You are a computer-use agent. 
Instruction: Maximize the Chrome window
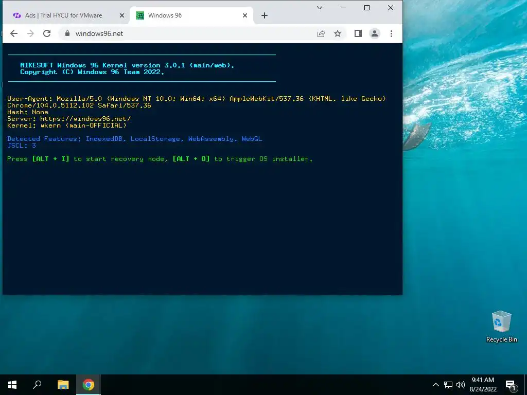[366, 8]
